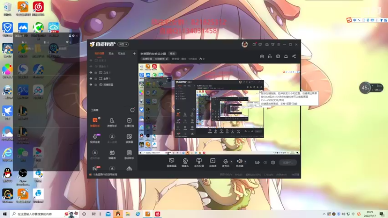Switch to 我的场景 tab
The height and width of the screenshot is (218, 388).
[x=99, y=53]
